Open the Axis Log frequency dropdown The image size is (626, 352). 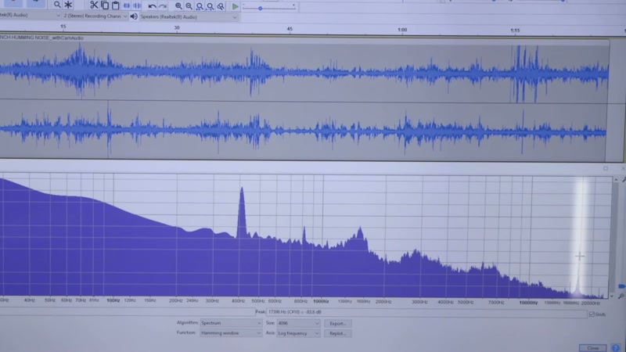tap(298, 333)
